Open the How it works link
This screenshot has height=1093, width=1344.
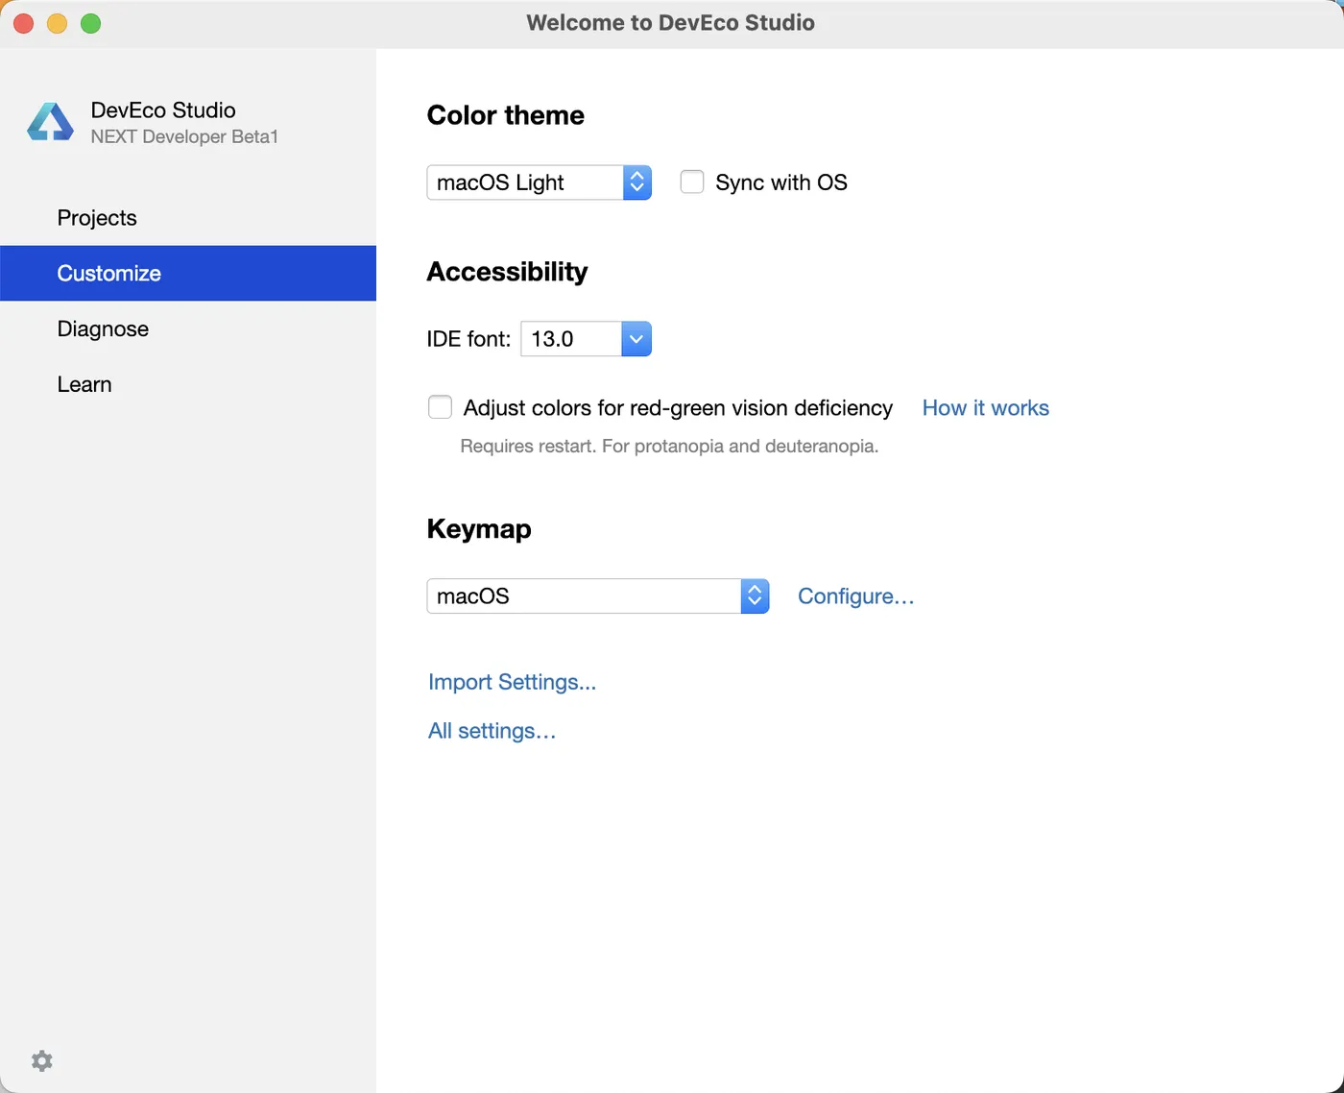tap(986, 408)
